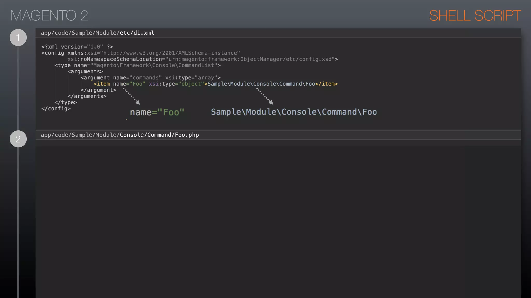Image resolution: width=531 pixels, height=298 pixels.
Task: Select the "app/code/Sample/Module/etc/di.xml" file path header
Action: pyautogui.click(x=97, y=33)
